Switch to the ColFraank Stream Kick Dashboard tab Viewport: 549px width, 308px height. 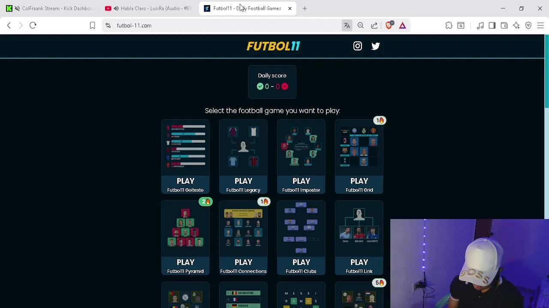51,9
